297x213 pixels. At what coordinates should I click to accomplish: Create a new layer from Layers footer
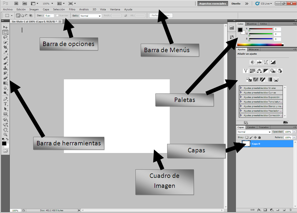(284, 210)
